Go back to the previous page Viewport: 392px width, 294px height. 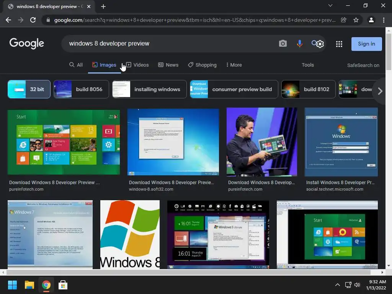tap(8, 20)
